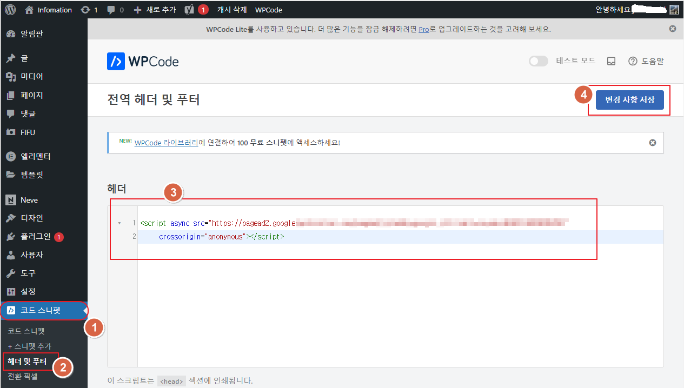684x388 pixels.
Task: Open 페이지 pages menu
Action: [43, 95]
